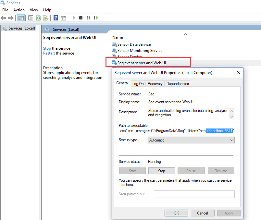
Task: Click Description box scroll down arrow
Action: [231, 117]
